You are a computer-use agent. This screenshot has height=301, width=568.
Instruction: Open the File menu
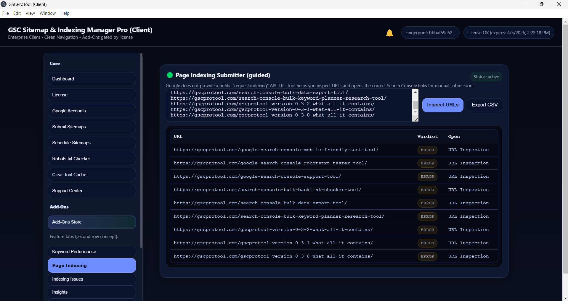pyautogui.click(x=5, y=13)
